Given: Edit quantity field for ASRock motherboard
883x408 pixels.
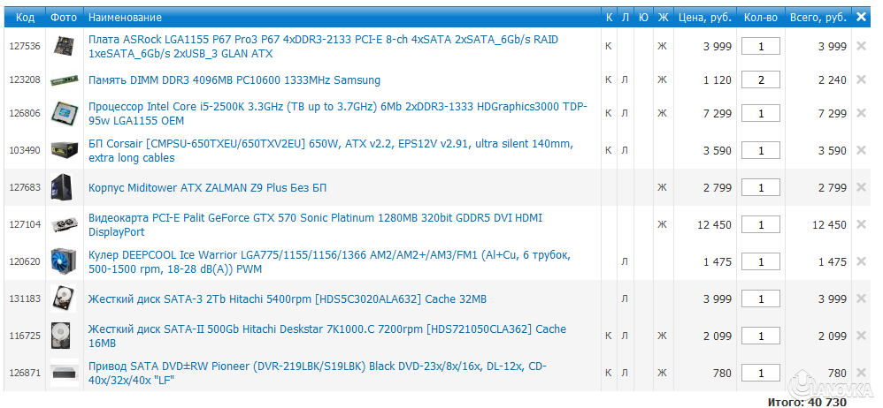Looking at the screenshot, I should coord(761,46).
